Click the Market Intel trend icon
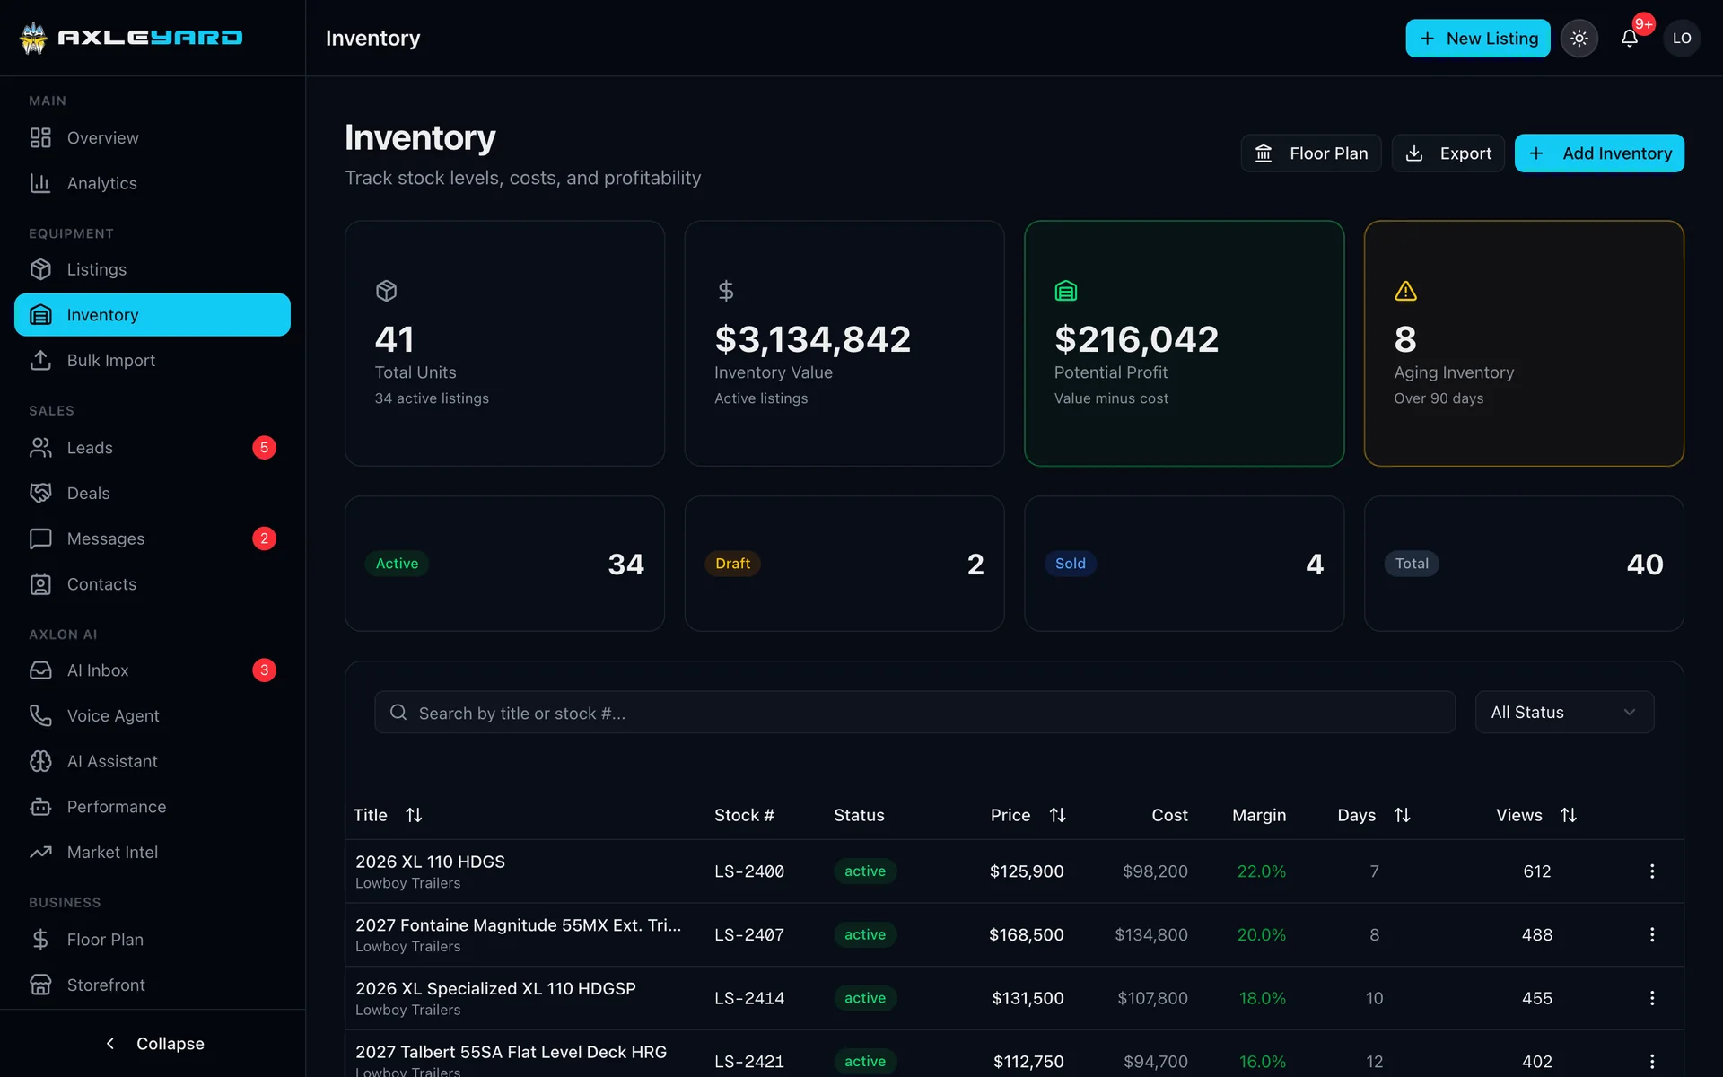The width and height of the screenshot is (1723, 1077). 40,852
